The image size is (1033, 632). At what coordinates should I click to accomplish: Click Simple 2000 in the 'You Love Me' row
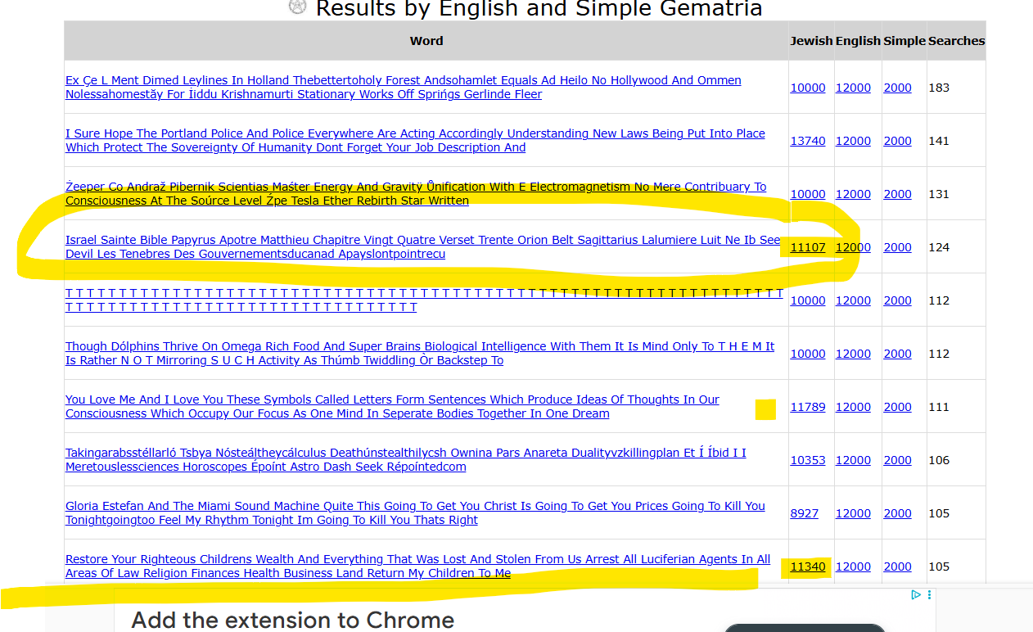[x=897, y=407]
